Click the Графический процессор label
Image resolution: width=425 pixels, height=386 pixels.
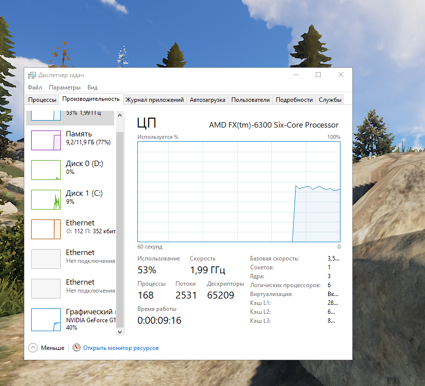[91, 312]
